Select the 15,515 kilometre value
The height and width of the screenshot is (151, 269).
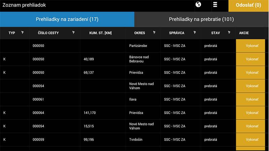[89, 126]
